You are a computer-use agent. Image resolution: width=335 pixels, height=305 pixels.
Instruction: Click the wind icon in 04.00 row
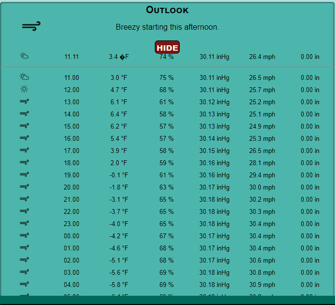coord(24,284)
